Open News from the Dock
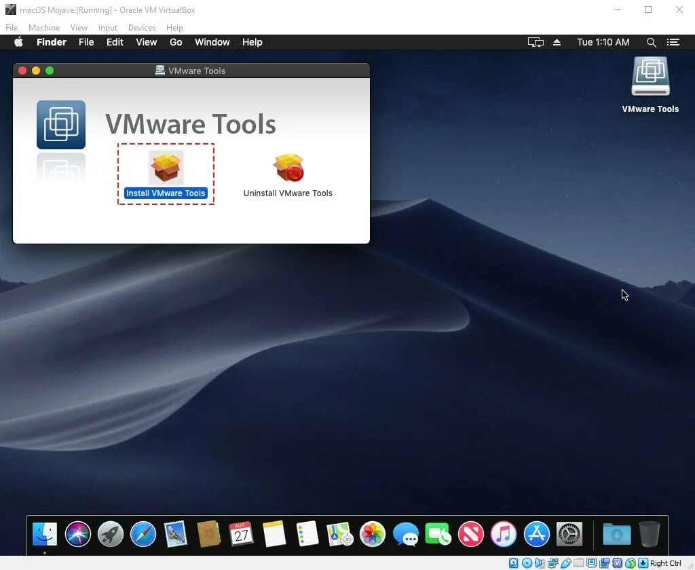The height and width of the screenshot is (570, 695). (471, 533)
